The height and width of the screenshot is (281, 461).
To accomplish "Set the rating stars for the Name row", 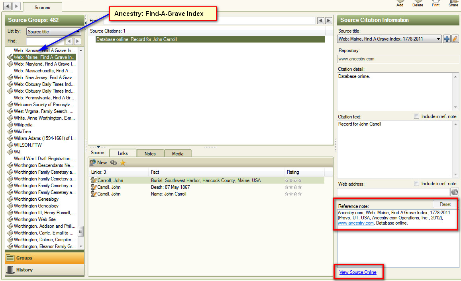I will click(x=293, y=194).
